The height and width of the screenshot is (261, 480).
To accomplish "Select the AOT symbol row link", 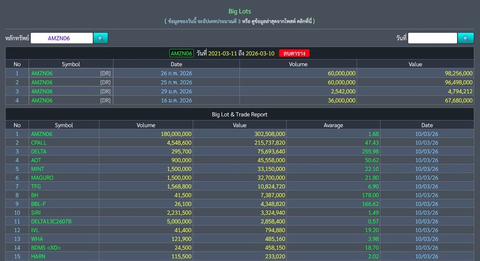I will pos(37,160).
